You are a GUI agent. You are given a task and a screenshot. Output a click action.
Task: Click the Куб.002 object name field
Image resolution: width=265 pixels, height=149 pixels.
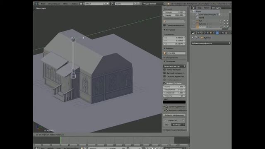(176, 53)
